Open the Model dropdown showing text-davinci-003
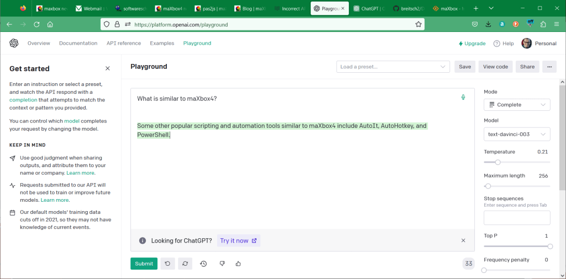Screen dimensions: 566x279 (517, 134)
